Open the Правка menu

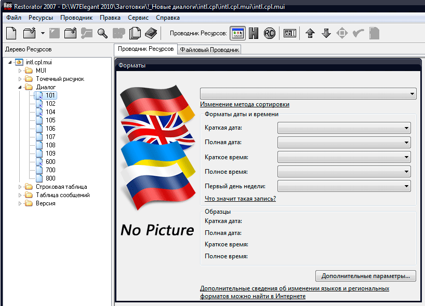tap(110, 18)
